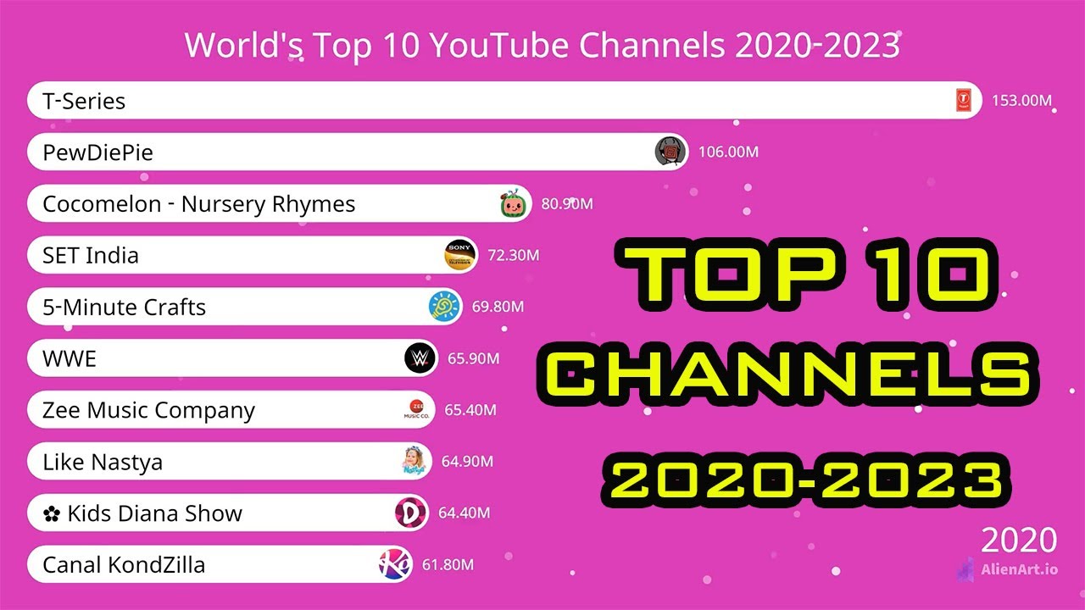Click the PewDiePie avatar icon
Viewport: 1085px width, 610px height.
tap(670, 152)
